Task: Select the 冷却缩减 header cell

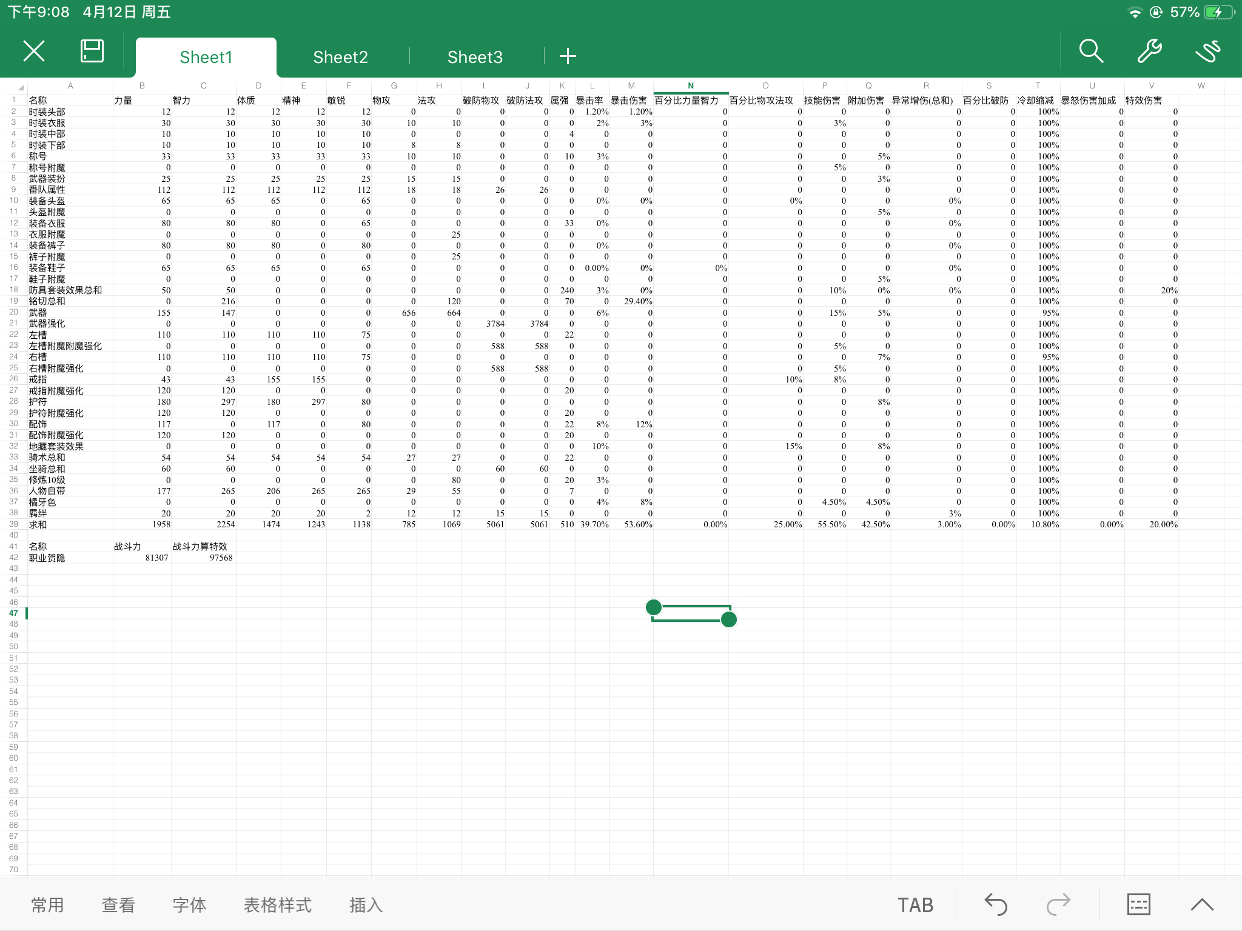Action: [x=1038, y=100]
